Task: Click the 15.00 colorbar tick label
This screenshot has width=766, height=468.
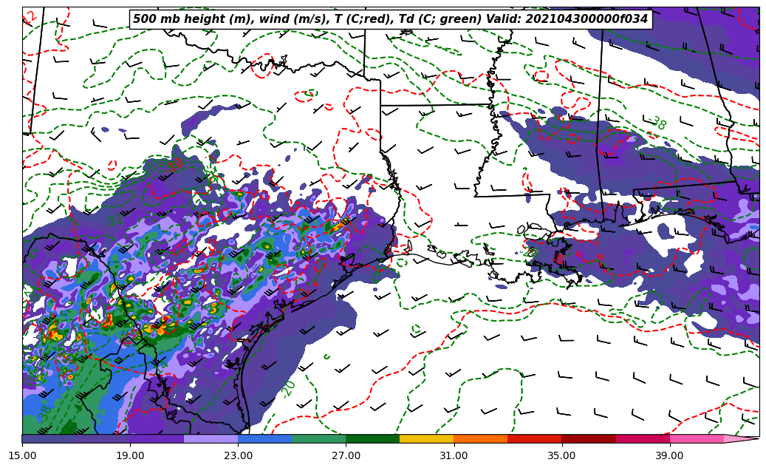Action: tap(22, 455)
